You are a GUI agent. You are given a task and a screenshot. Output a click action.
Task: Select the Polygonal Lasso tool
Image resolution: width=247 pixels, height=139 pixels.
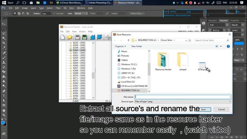click(4, 34)
